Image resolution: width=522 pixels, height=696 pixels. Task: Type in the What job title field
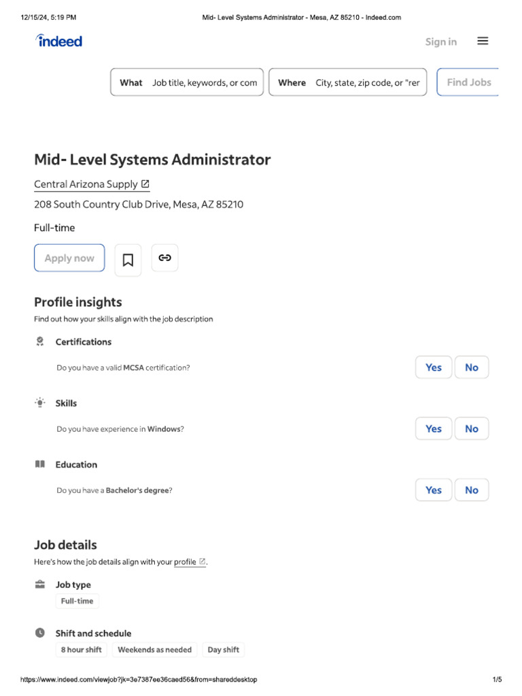click(x=204, y=83)
